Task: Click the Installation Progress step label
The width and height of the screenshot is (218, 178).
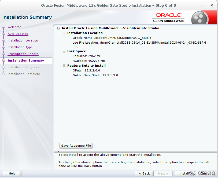Action: pos(24,67)
